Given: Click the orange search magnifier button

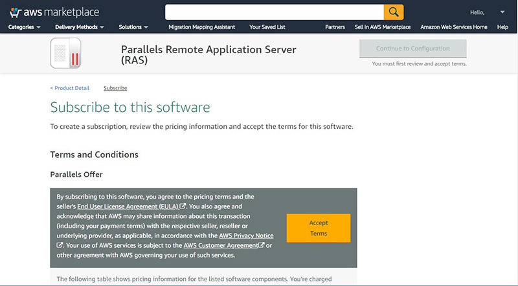Looking at the screenshot, I should click(394, 12).
